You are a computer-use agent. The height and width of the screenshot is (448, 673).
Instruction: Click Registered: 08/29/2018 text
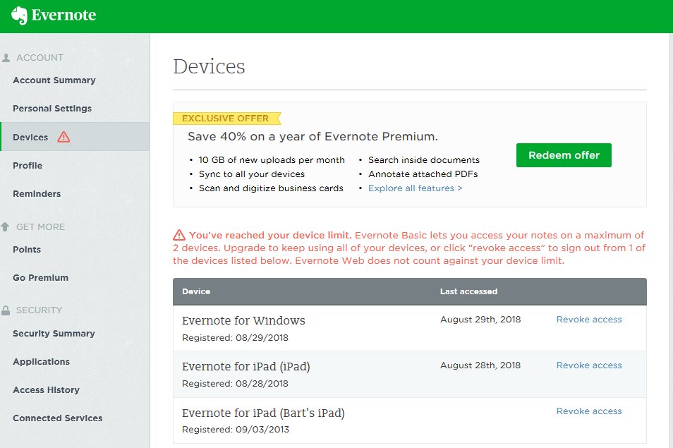[x=235, y=338]
